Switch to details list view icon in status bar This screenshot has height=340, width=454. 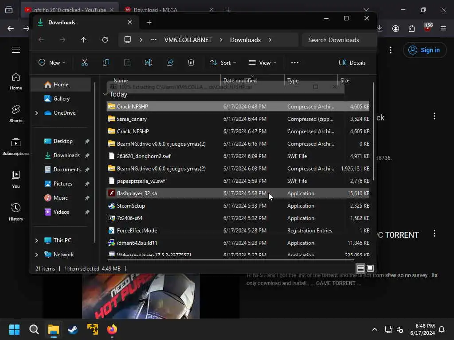361,269
